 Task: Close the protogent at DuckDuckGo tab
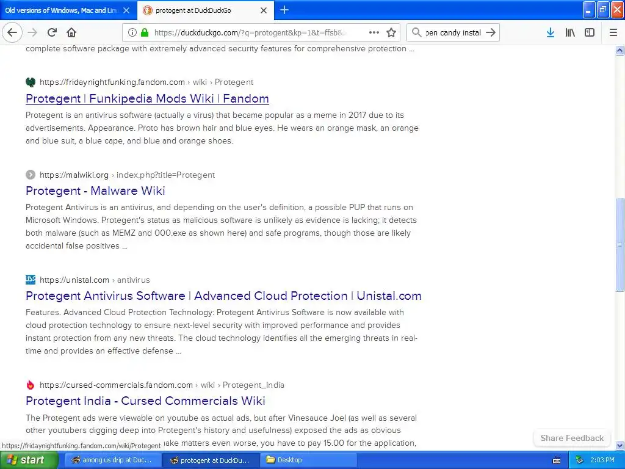click(x=264, y=10)
